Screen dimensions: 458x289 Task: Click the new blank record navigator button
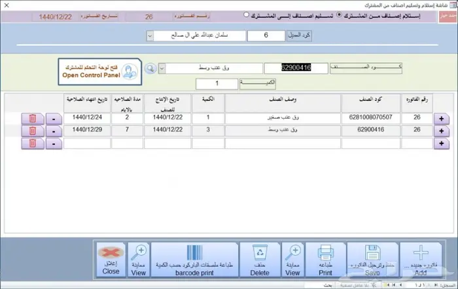[387, 285]
